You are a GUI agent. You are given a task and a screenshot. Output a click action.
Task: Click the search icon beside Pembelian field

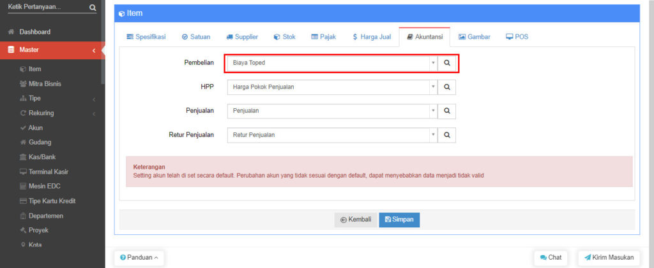(448, 63)
